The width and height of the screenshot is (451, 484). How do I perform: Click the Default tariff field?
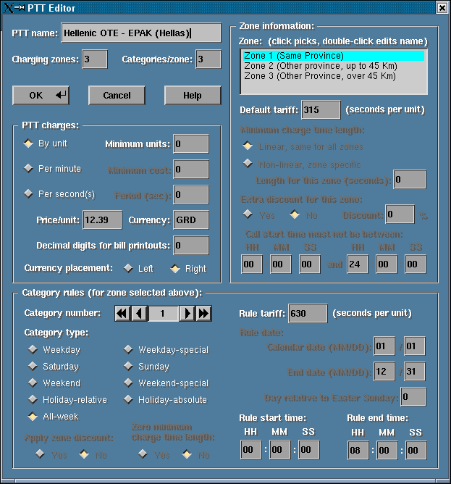point(320,110)
